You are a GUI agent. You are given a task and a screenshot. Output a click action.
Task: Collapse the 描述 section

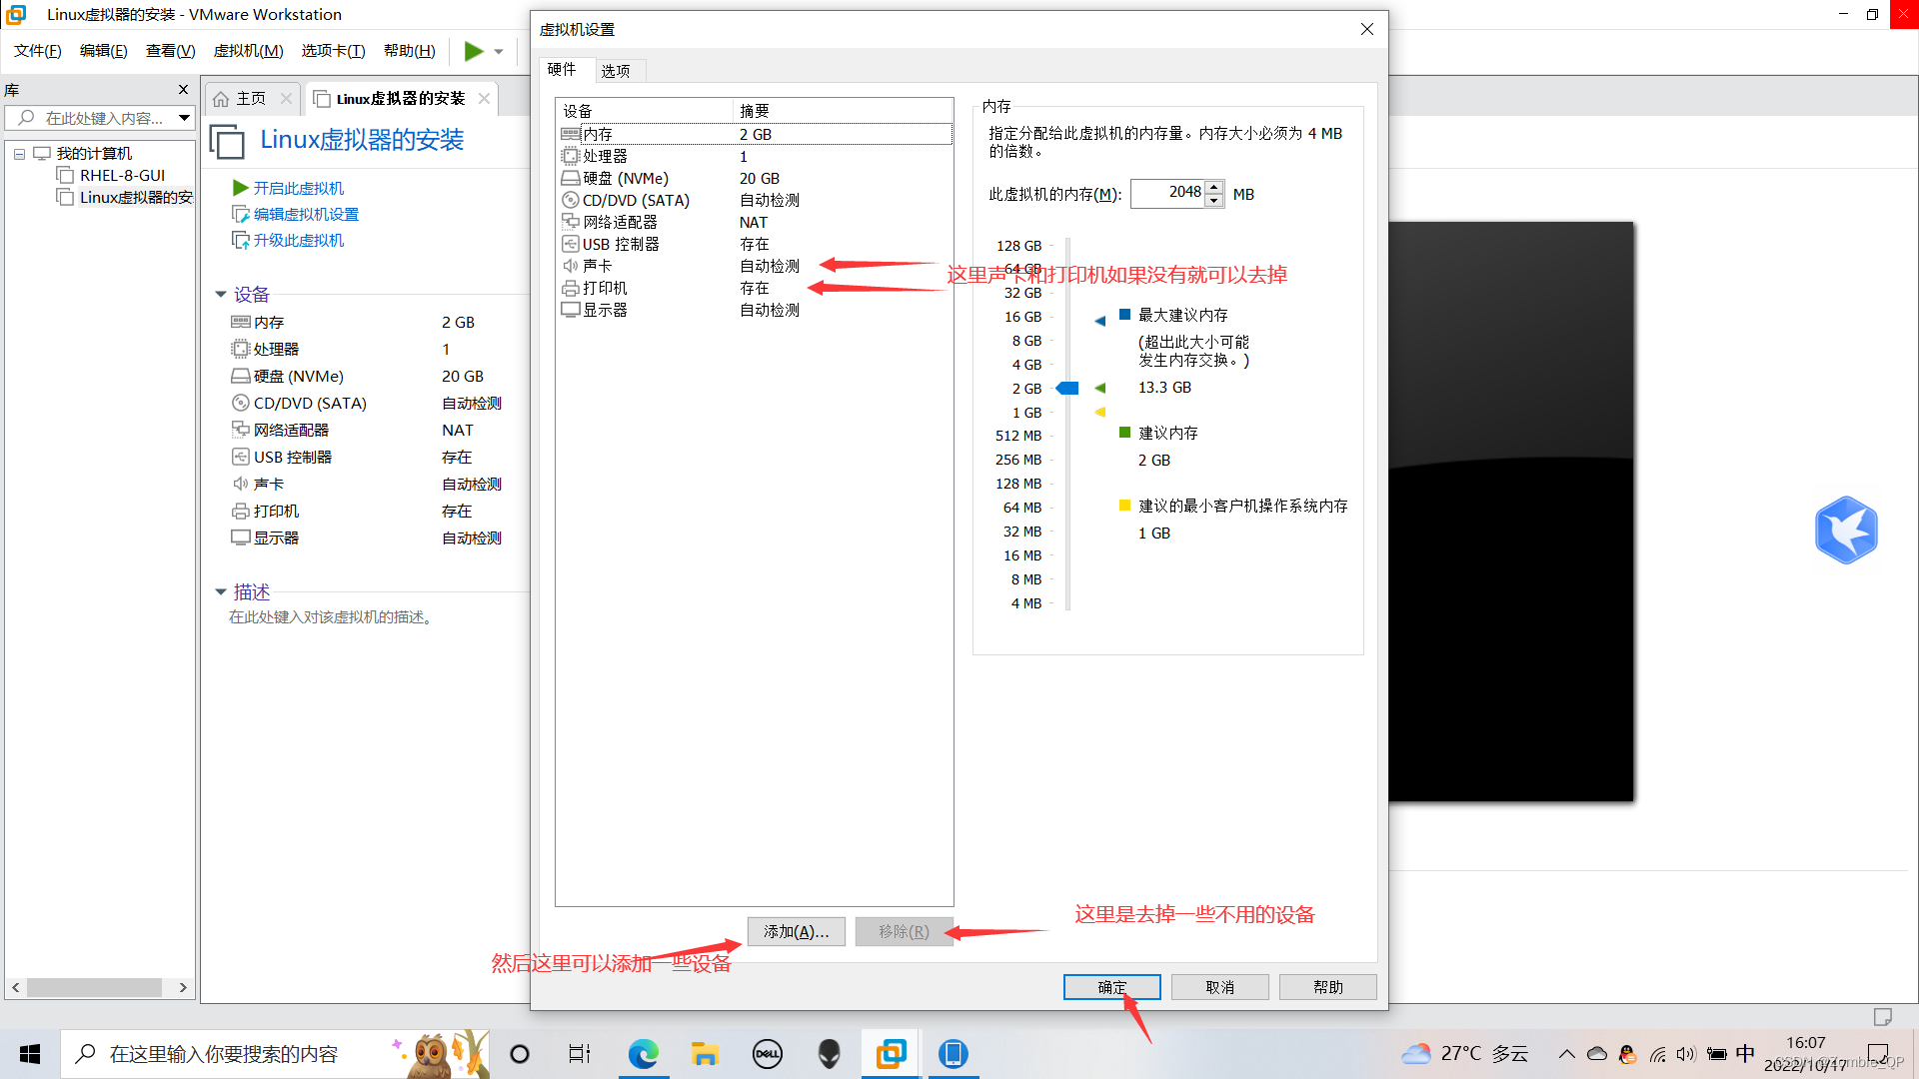click(221, 591)
